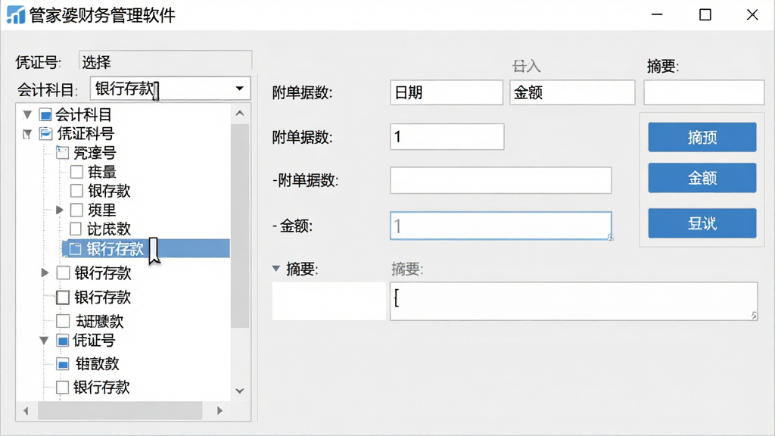Maximize the 管家婆财务管理软件 window
This screenshot has width=775, height=436.
pos(705,15)
